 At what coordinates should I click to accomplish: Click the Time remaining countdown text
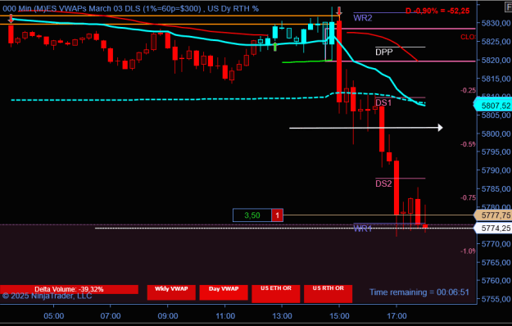[419, 292]
